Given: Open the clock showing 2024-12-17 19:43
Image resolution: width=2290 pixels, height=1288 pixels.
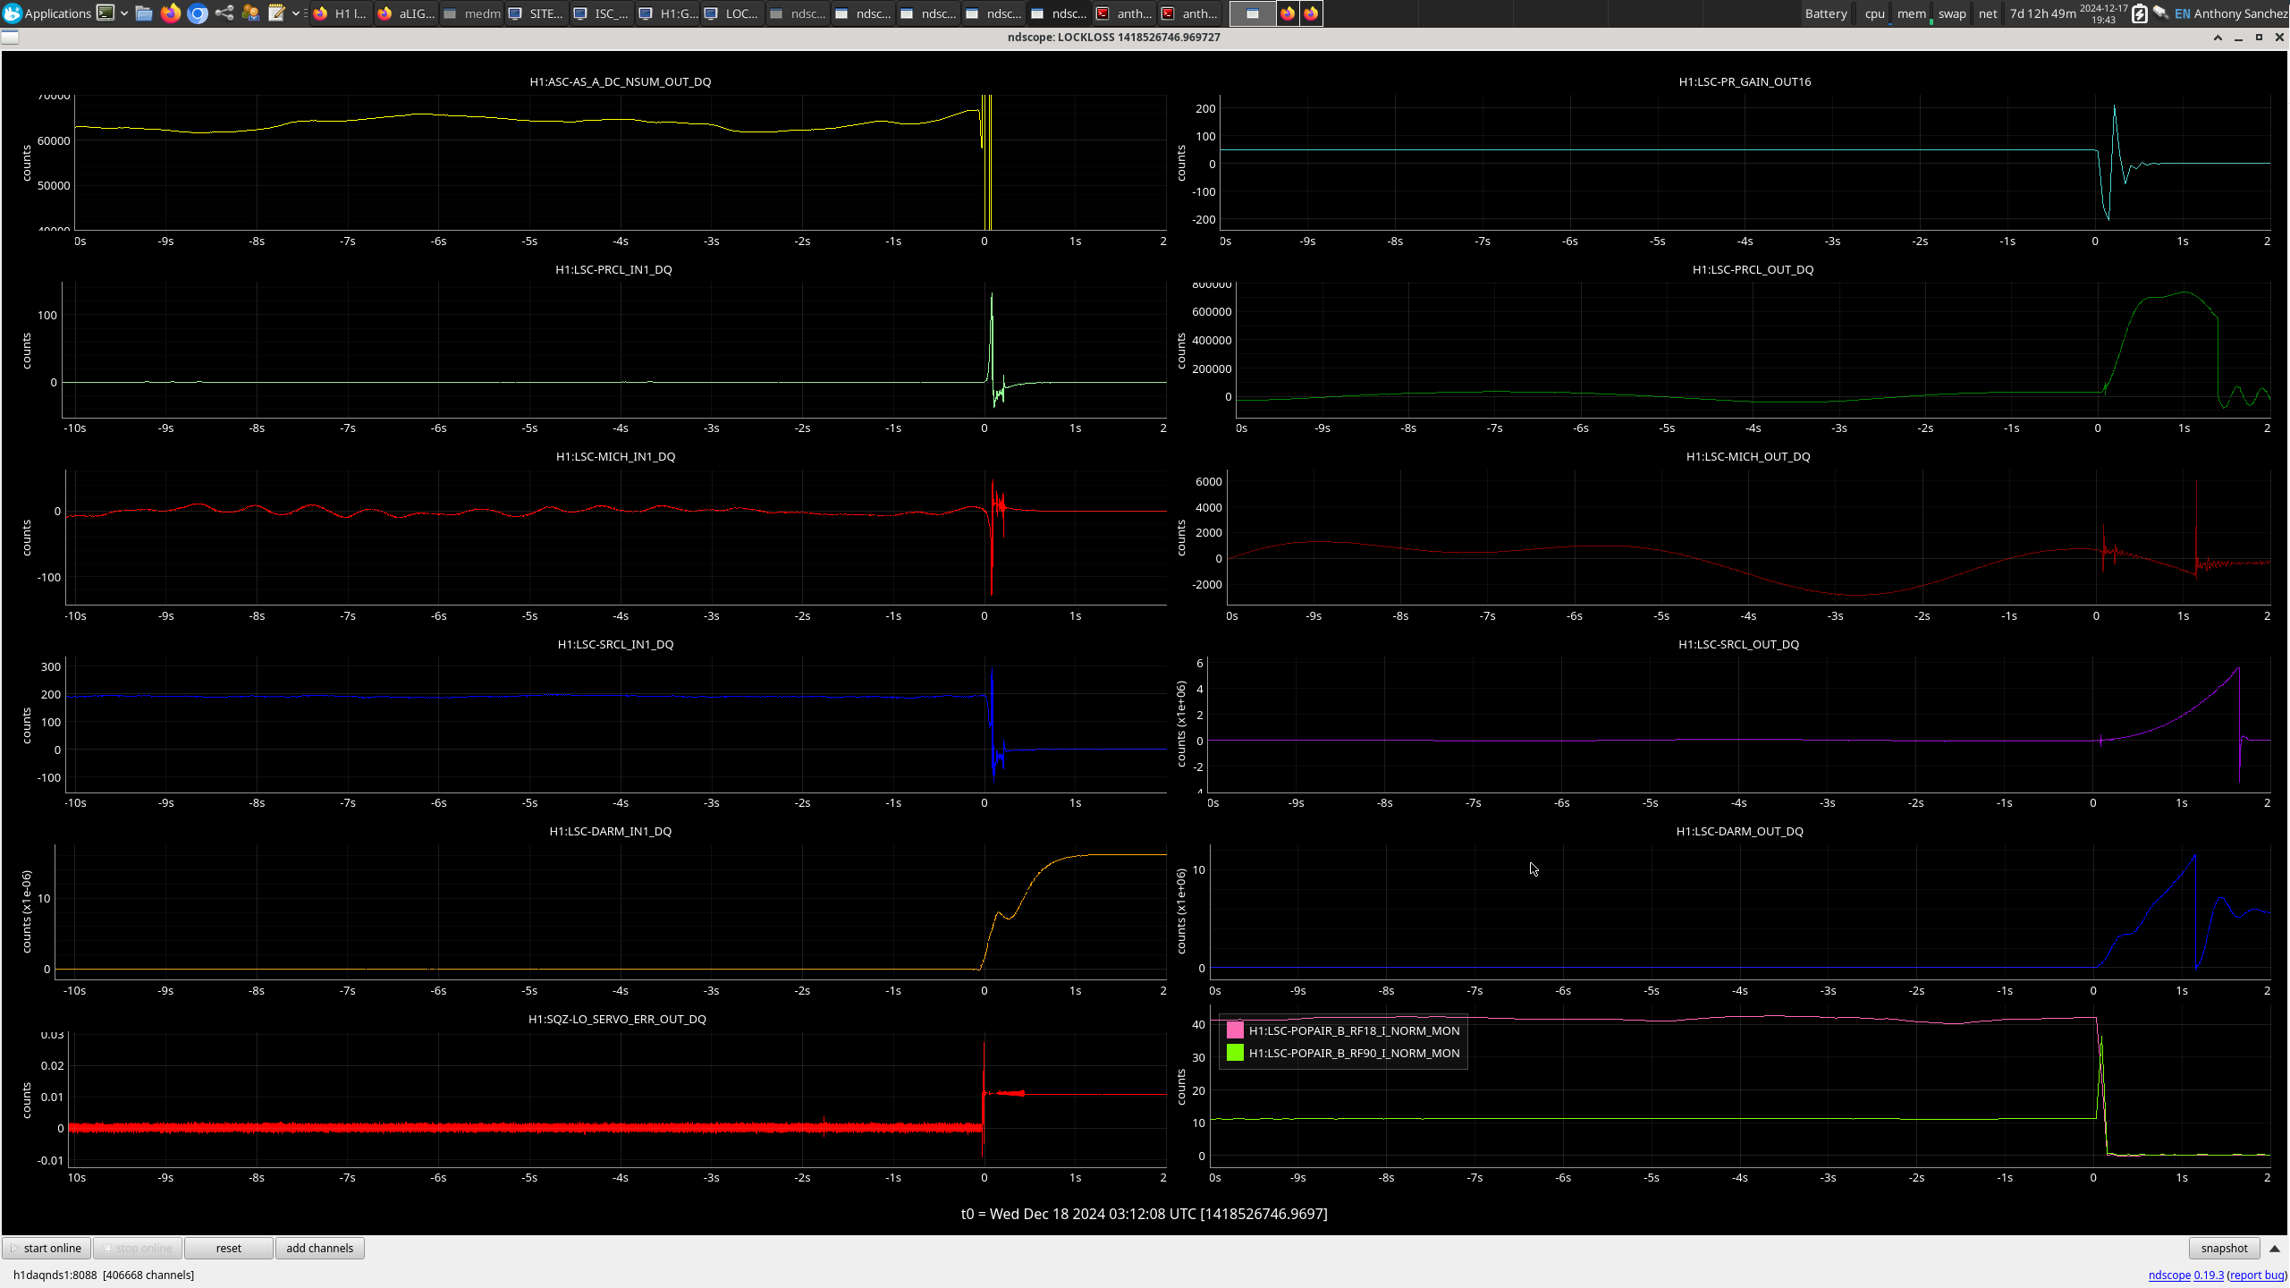Looking at the screenshot, I should click(2104, 13).
